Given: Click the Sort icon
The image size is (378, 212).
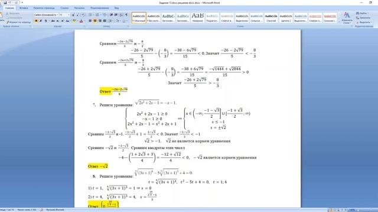Looking at the screenshot, I should click(x=121, y=15).
